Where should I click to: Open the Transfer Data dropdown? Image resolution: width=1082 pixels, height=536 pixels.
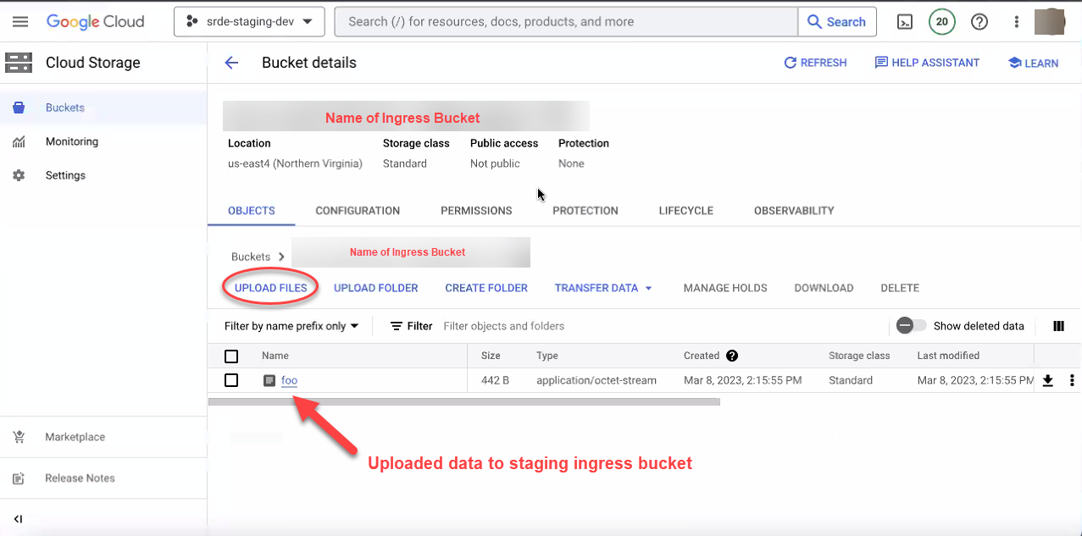603,288
